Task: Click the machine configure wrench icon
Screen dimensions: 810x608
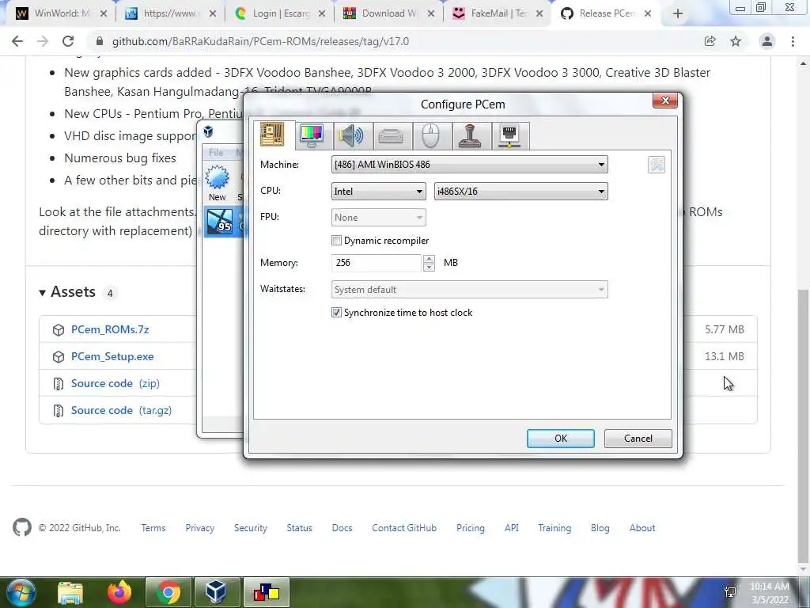Action: (x=656, y=165)
